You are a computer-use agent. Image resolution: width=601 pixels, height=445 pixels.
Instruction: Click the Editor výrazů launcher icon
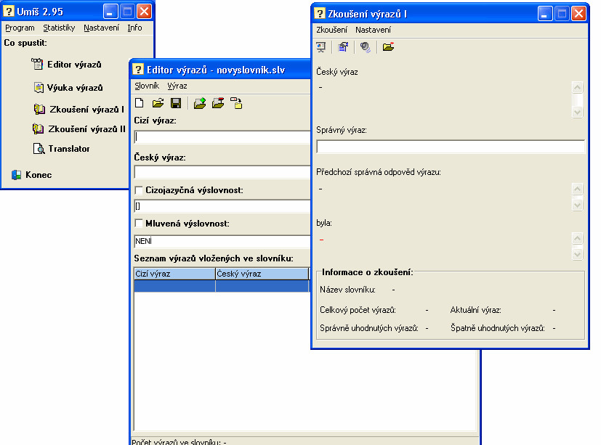[37, 64]
